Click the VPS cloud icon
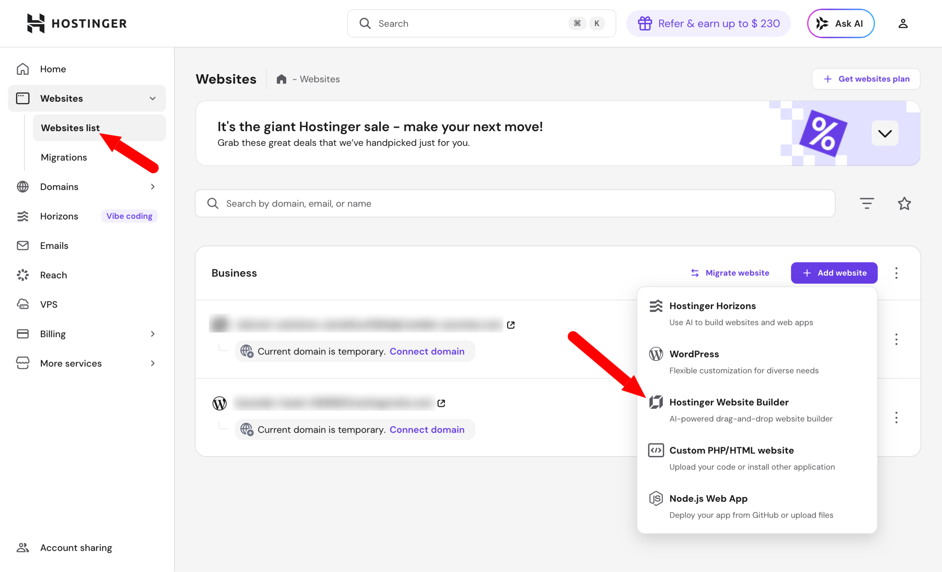Screen dimensions: 942x572 pos(22,304)
